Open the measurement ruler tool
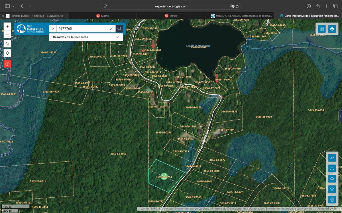342x213 pixels. click(x=332, y=158)
